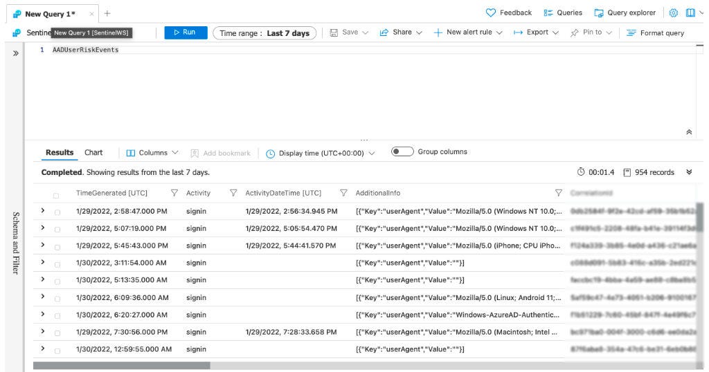Filter the AdditionalInfo column
Image resolution: width=709 pixels, height=372 pixels.
click(x=559, y=193)
